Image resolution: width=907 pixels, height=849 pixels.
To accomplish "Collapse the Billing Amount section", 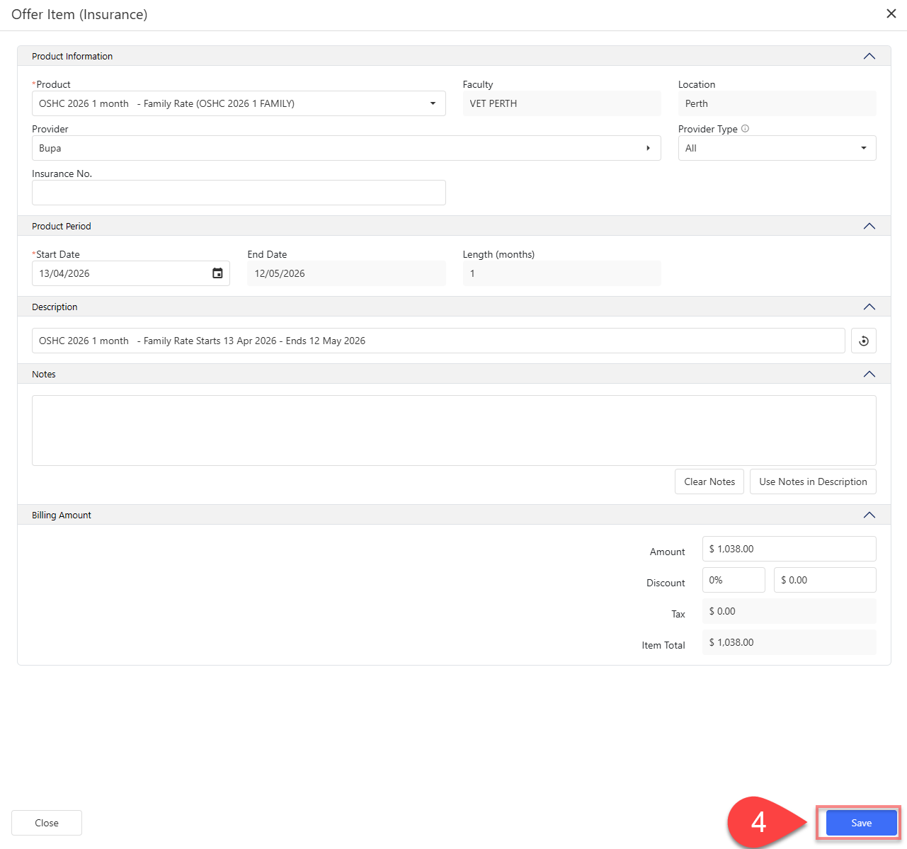I will 869,515.
